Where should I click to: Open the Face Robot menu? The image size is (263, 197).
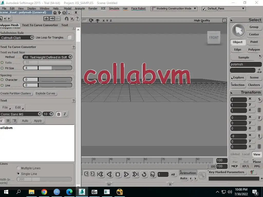pyautogui.click(x=138, y=8)
